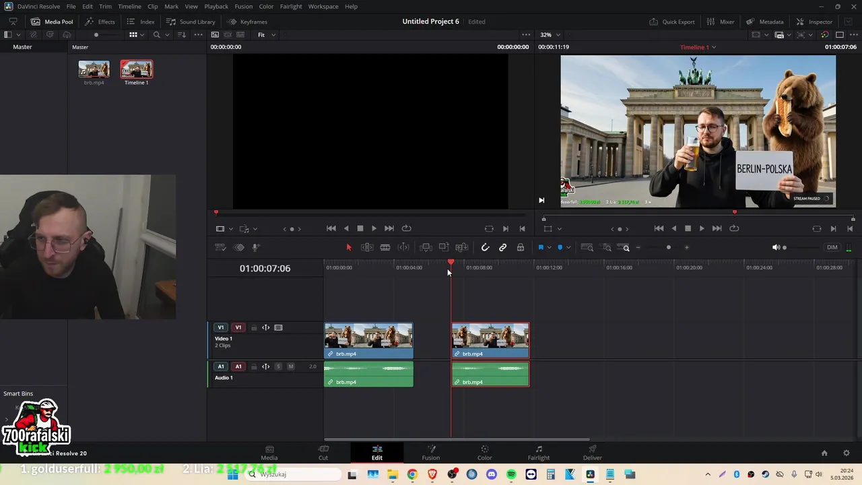Viewport: 862px width, 485px height.
Task: Click the voiceover microphone icon in timeline toolbar
Action: (255, 247)
